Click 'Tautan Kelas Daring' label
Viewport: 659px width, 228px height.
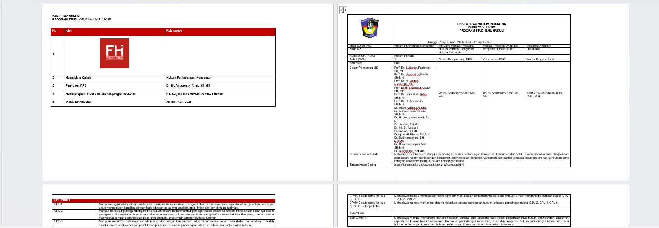pos(363,165)
